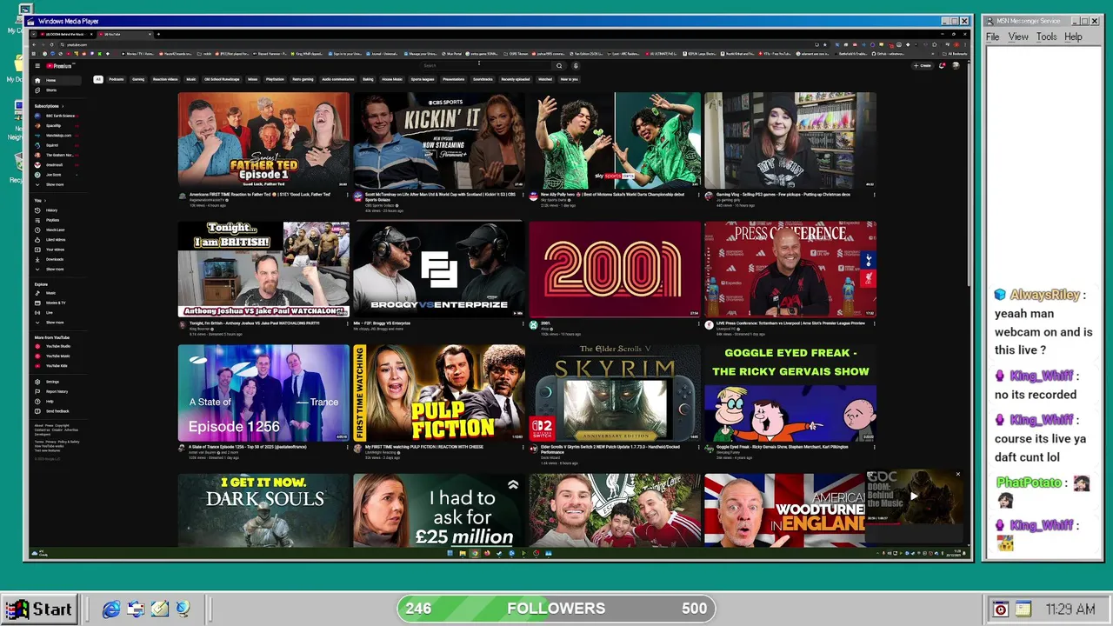Image resolution: width=1113 pixels, height=626 pixels.
Task: Select the Podcasts filter chip
Action: pos(116,79)
